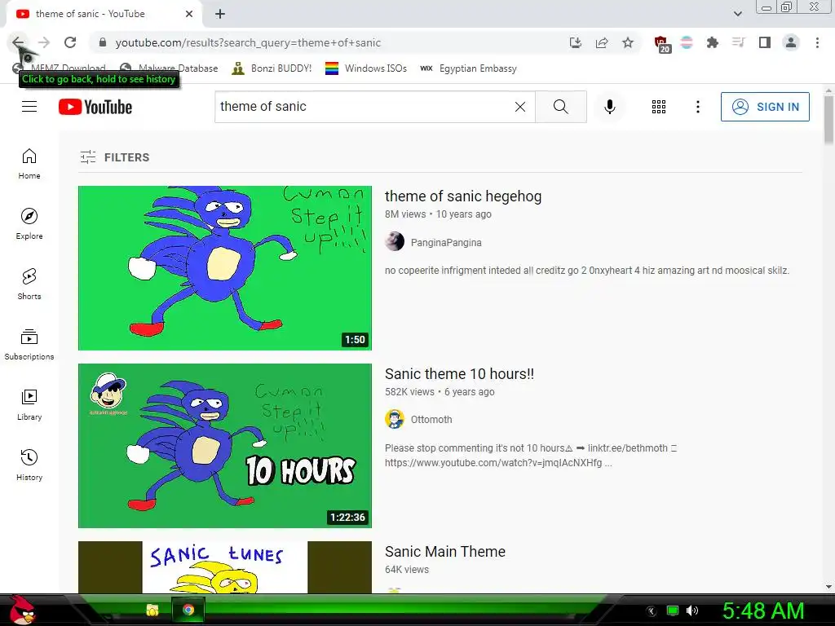The width and height of the screenshot is (835, 626).
Task: Click the striped flag extension icon
Action: (687, 42)
